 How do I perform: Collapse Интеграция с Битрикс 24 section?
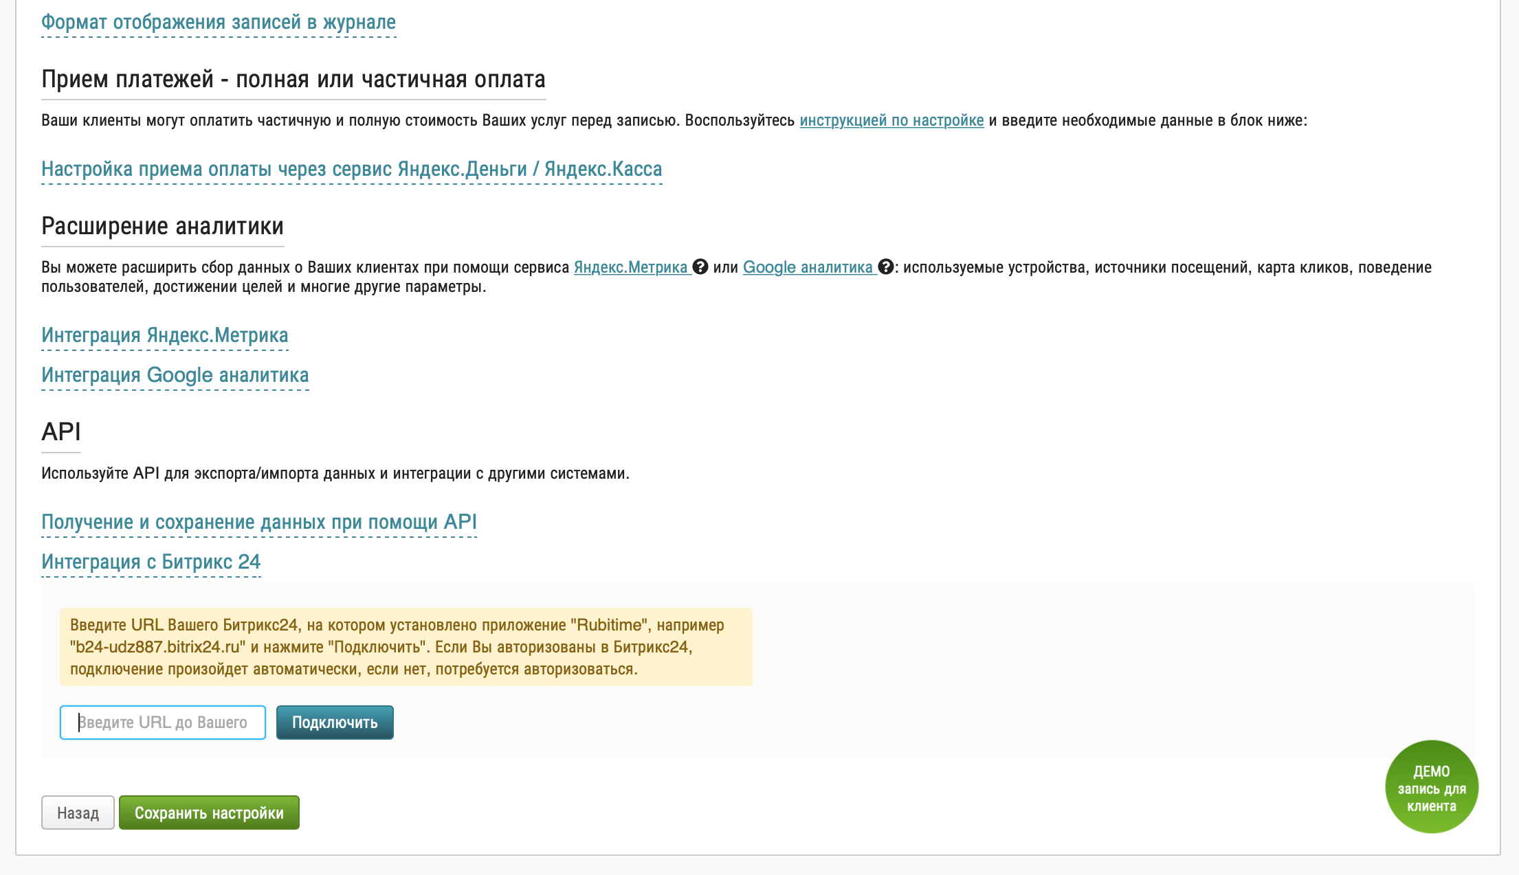[151, 562]
